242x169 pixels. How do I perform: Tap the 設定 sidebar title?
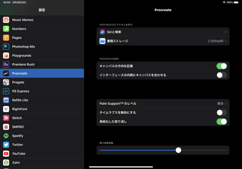point(42,10)
